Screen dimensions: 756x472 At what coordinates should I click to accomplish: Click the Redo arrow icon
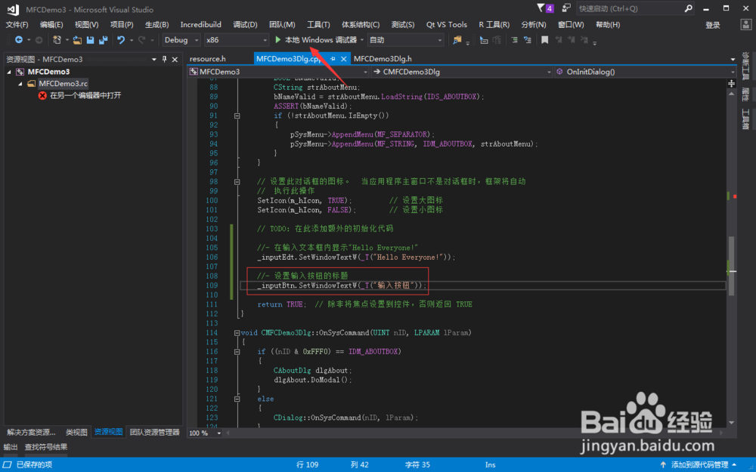point(142,40)
